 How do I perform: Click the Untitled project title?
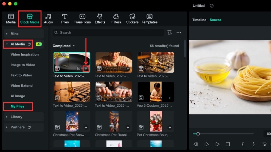(x=199, y=6)
